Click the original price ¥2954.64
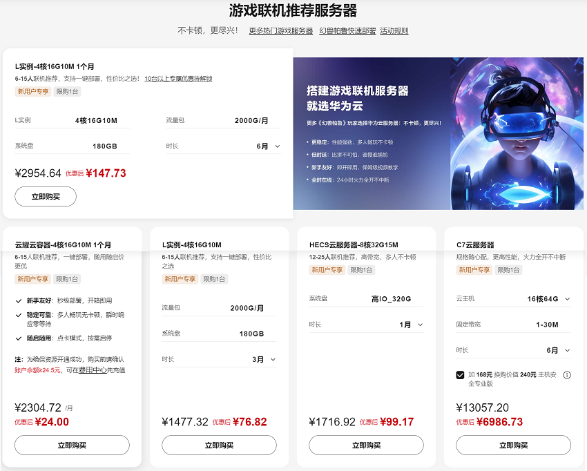587x471 pixels. pos(38,173)
